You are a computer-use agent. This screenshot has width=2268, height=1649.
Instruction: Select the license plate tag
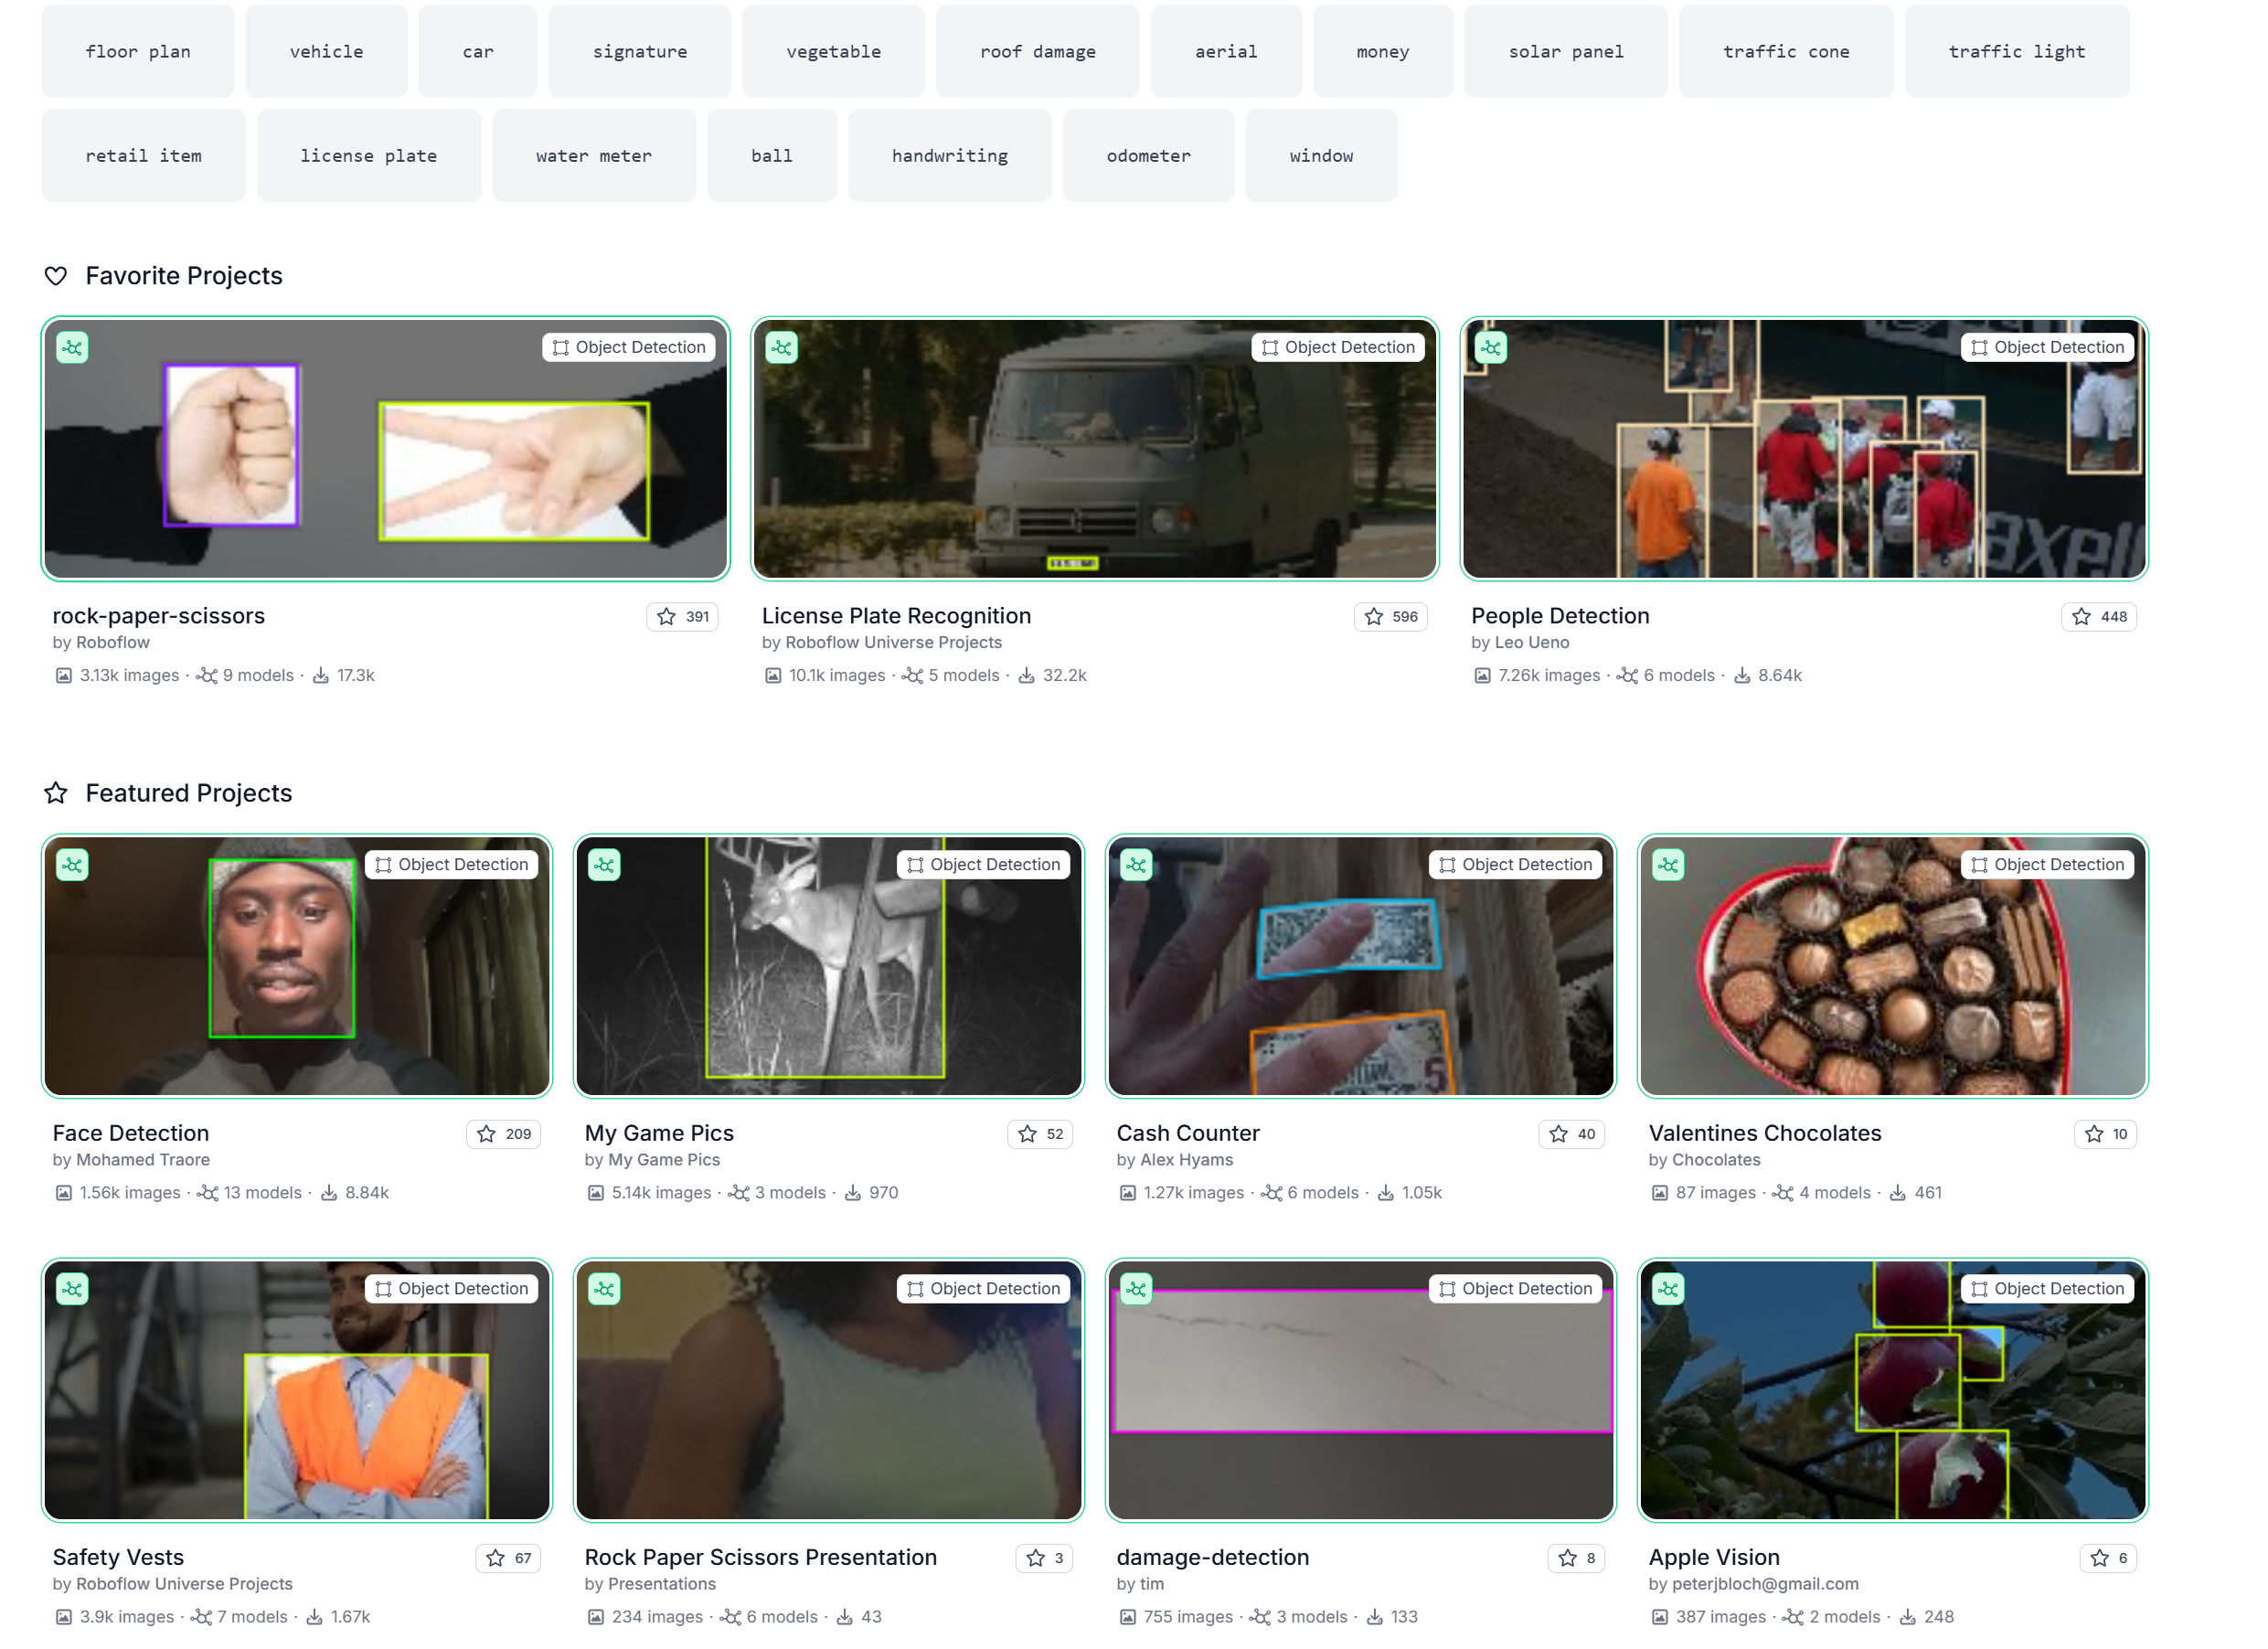[x=368, y=156]
